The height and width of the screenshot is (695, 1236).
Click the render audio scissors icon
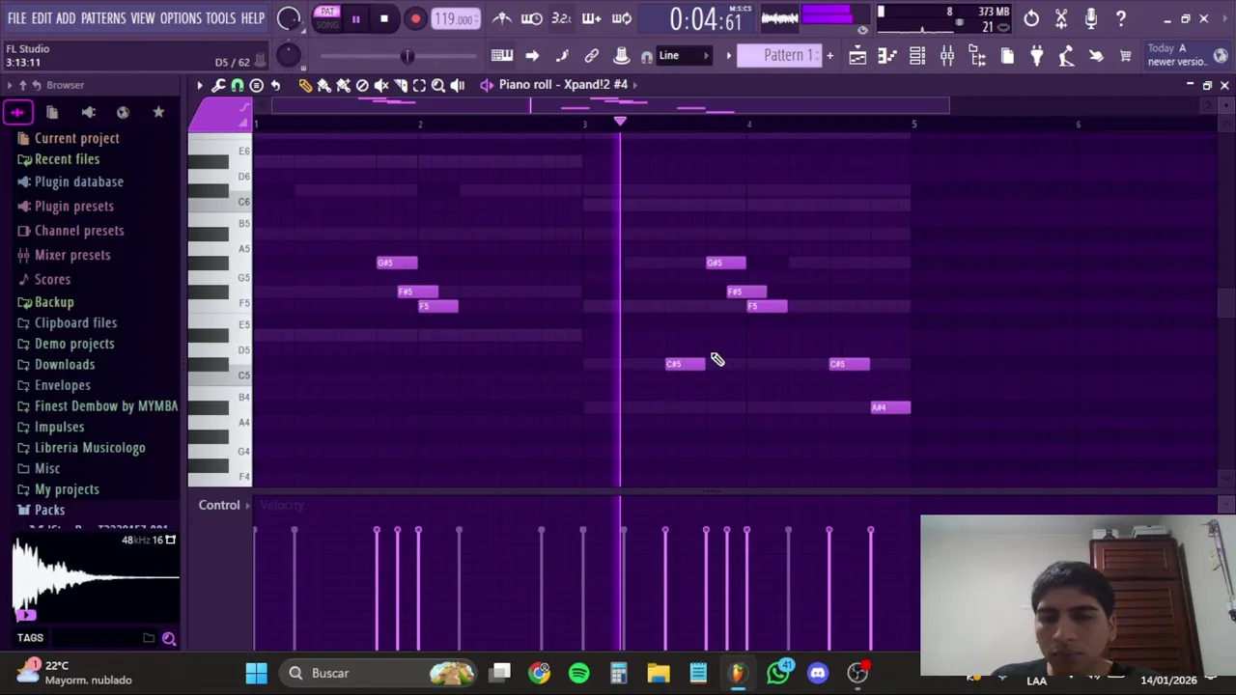click(x=1061, y=18)
